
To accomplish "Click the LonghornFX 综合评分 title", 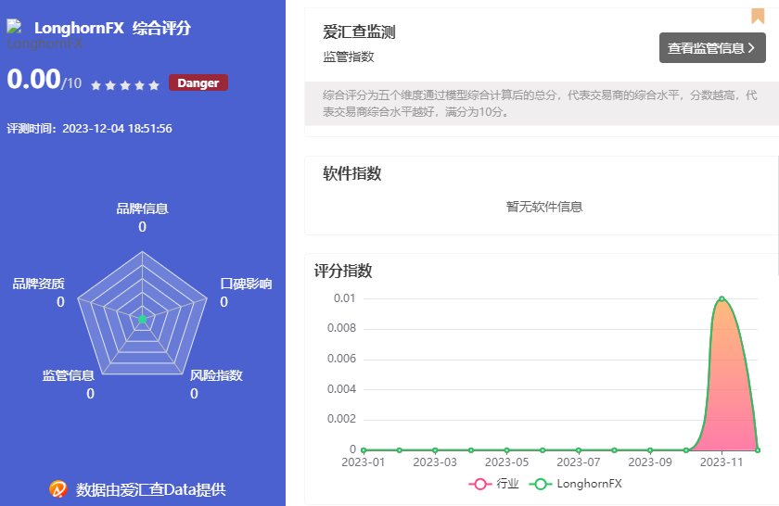I will [112, 28].
